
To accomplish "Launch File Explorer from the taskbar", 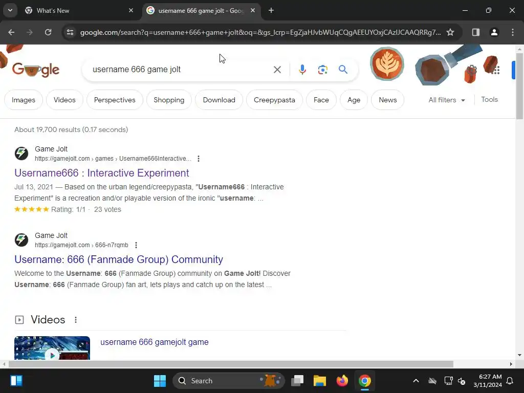I will [x=319, y=381].
